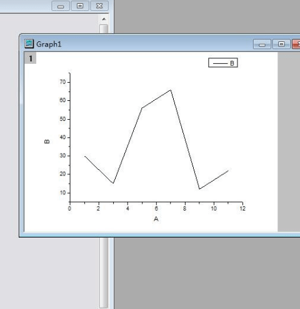Select the Y axis title B
The image size is (300, 309).
pos(47,142)
